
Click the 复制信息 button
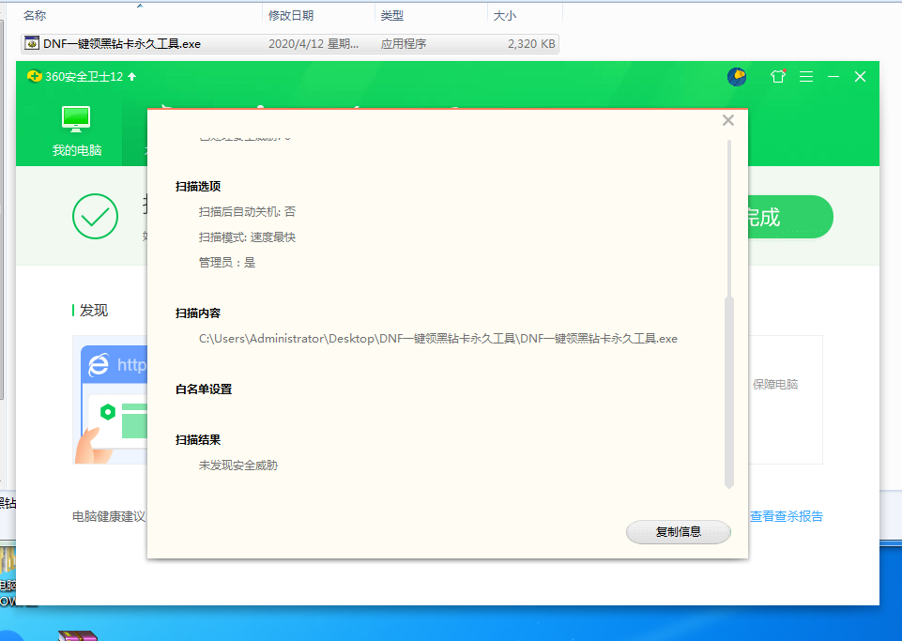(x=679, y=532)
